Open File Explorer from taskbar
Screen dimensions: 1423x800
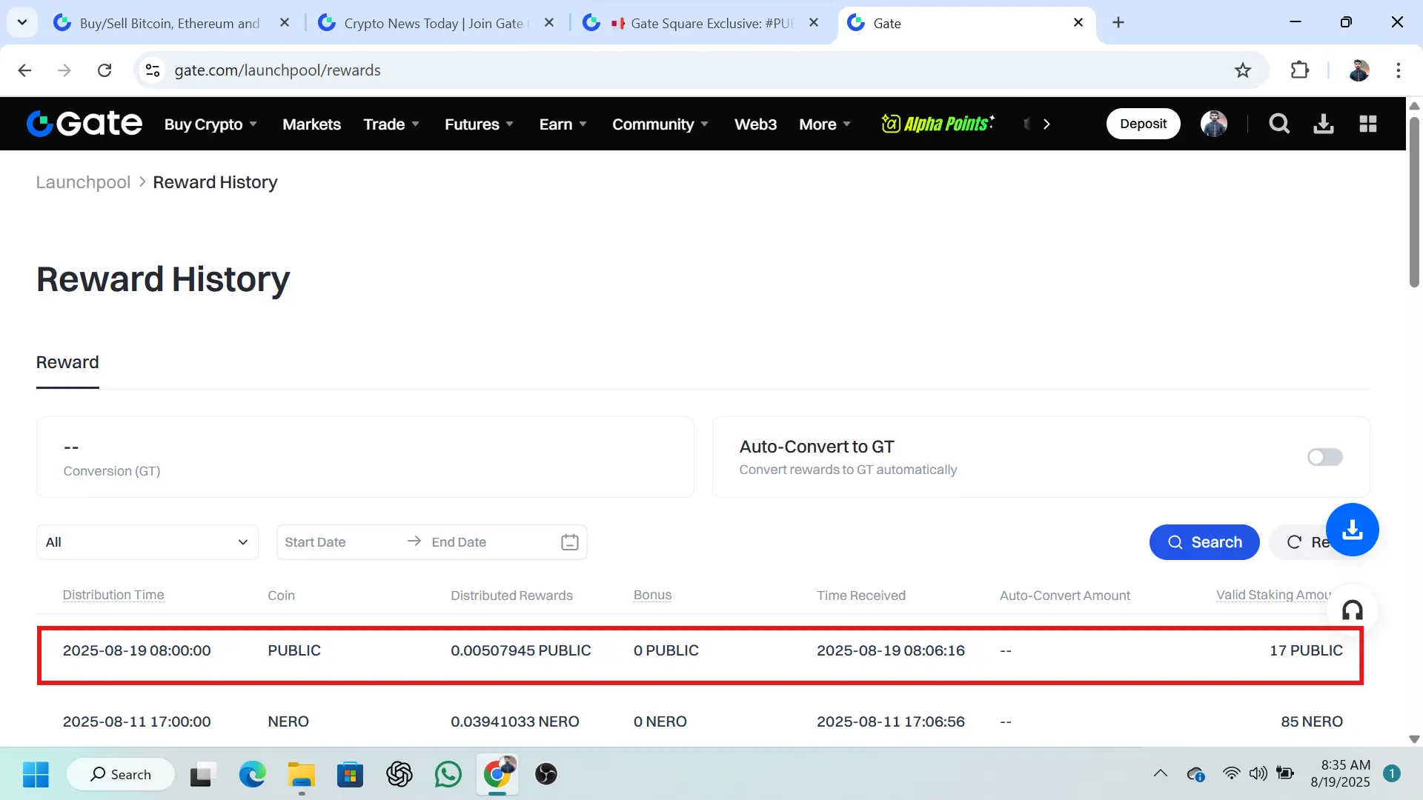pyautogui.click(x=302, y=774)
